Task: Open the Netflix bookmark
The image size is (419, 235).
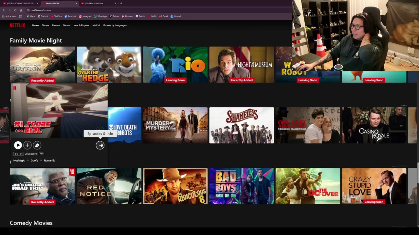Action: (x=152, y=16)
